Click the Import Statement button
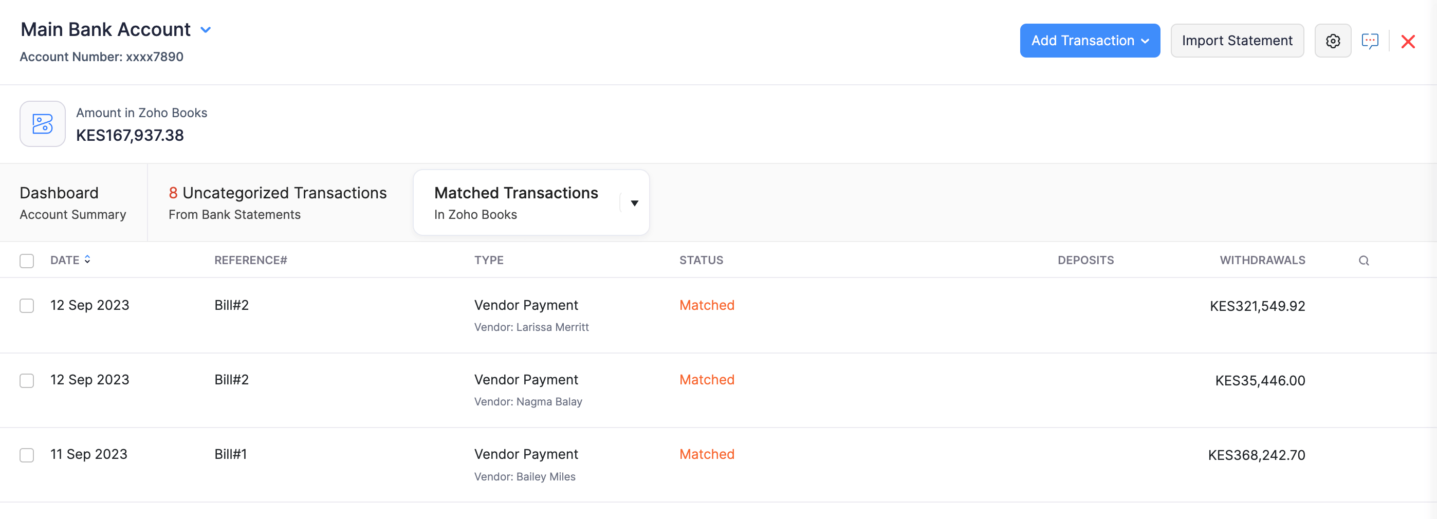The image size is (1437, 519). [1237, 40]
